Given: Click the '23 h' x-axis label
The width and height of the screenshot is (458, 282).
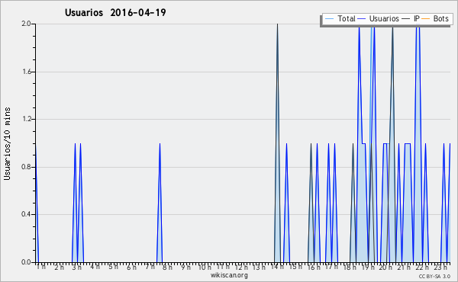Looking at the screenshot, I should click(x=440, y=267).
